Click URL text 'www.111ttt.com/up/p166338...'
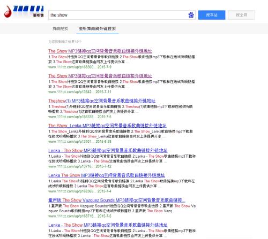 (72, 117)
